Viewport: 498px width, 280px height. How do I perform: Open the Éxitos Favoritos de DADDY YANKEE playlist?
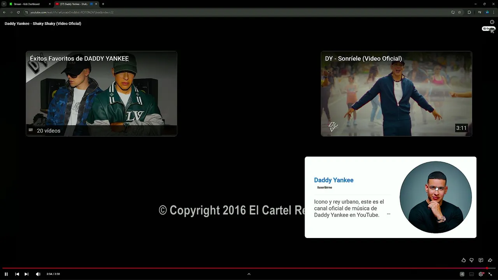point(102,94)
